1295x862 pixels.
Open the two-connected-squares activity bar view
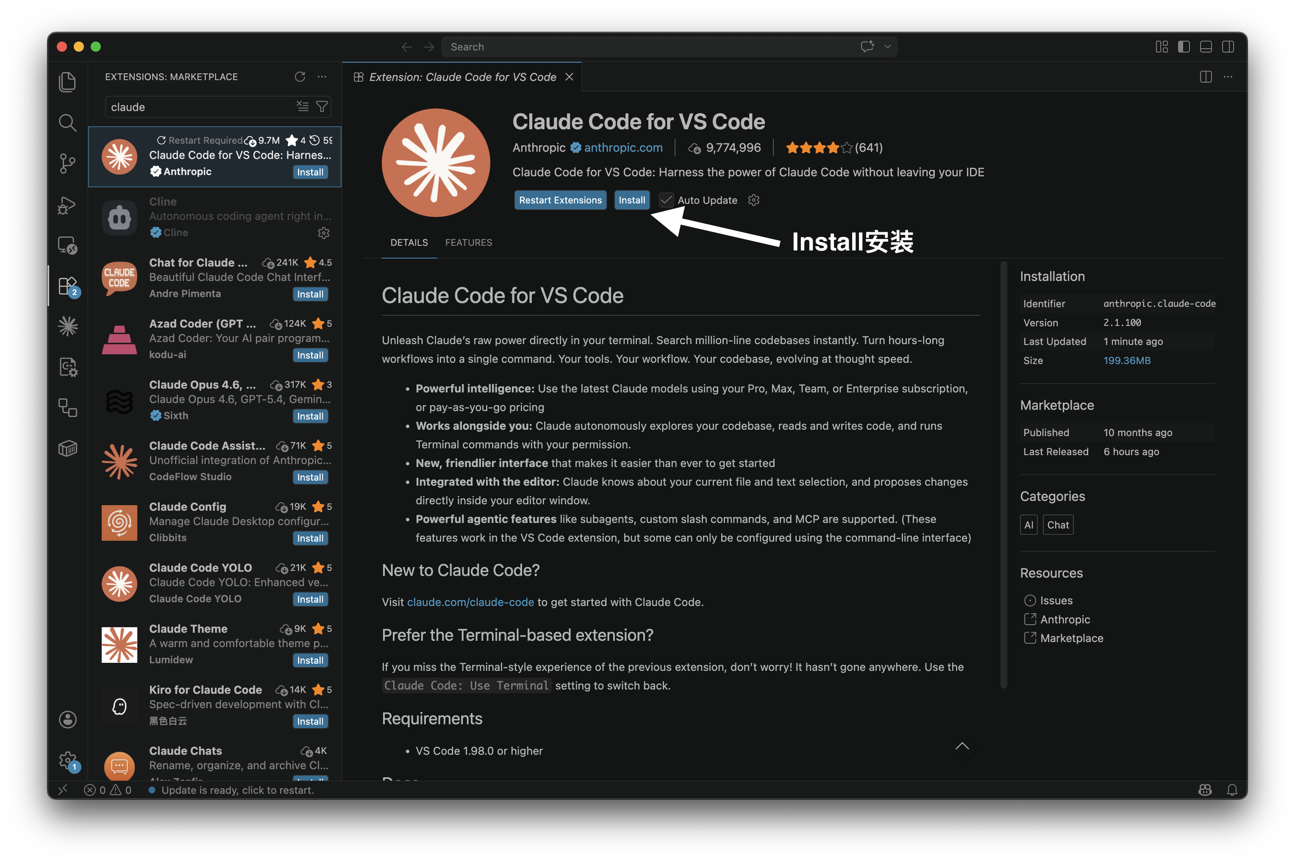(68, 408)
